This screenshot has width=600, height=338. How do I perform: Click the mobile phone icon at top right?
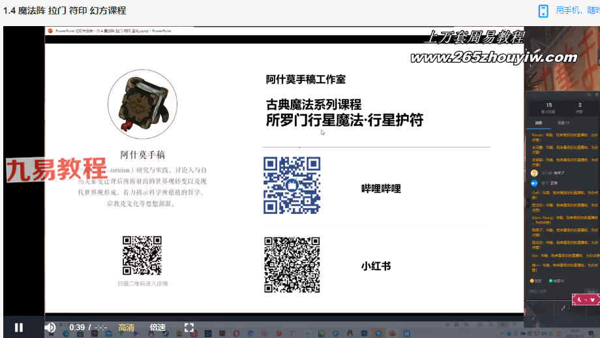click(543, 10)
